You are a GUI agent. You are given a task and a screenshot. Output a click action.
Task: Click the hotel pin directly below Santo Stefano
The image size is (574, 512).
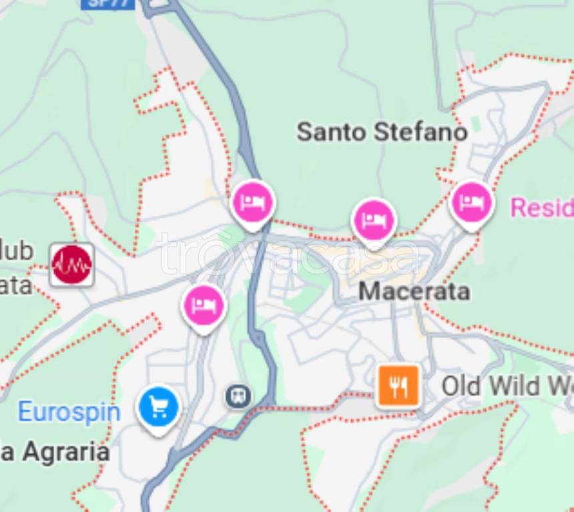pyautogui.click(x=373, y=223)
